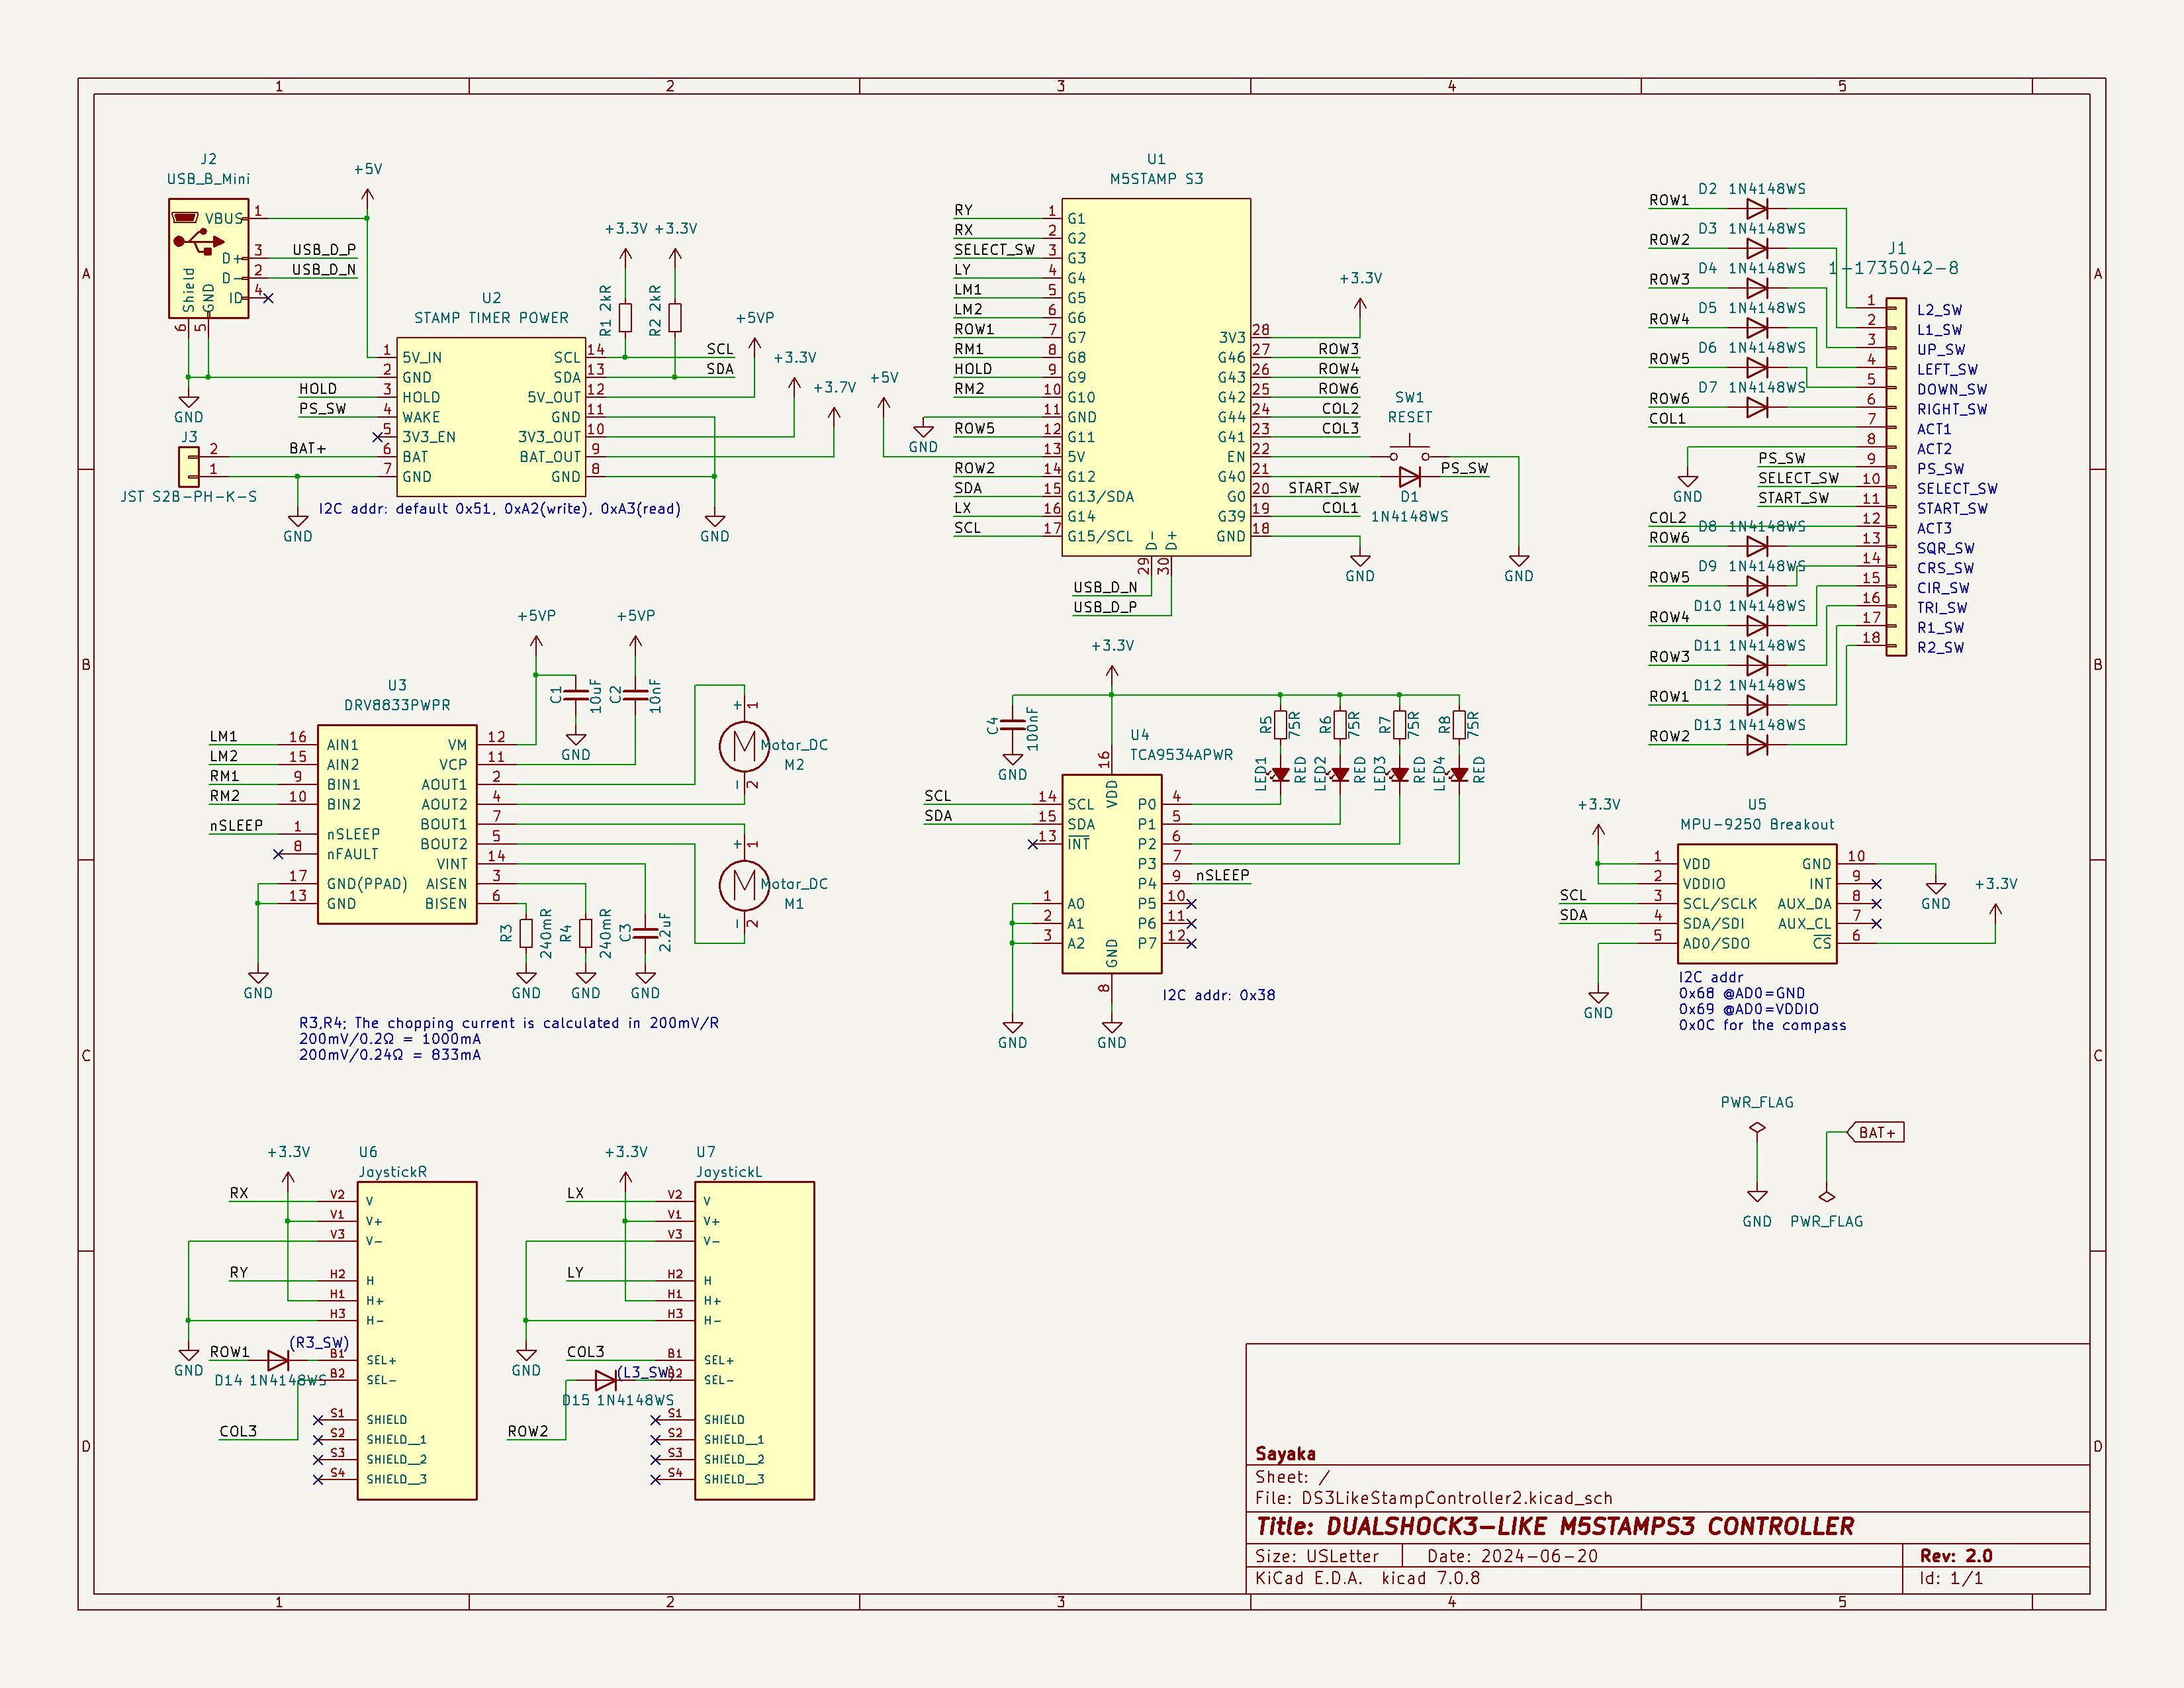The height and width of the screenshot is (1688, 2184).
Task: Click capacitor C2 10nF symbol
Action: [635, 694]
